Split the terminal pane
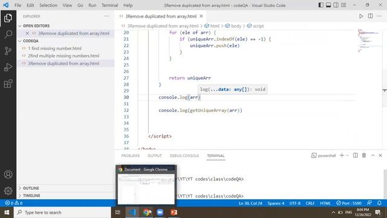387x218 pixels. [356, 155]
